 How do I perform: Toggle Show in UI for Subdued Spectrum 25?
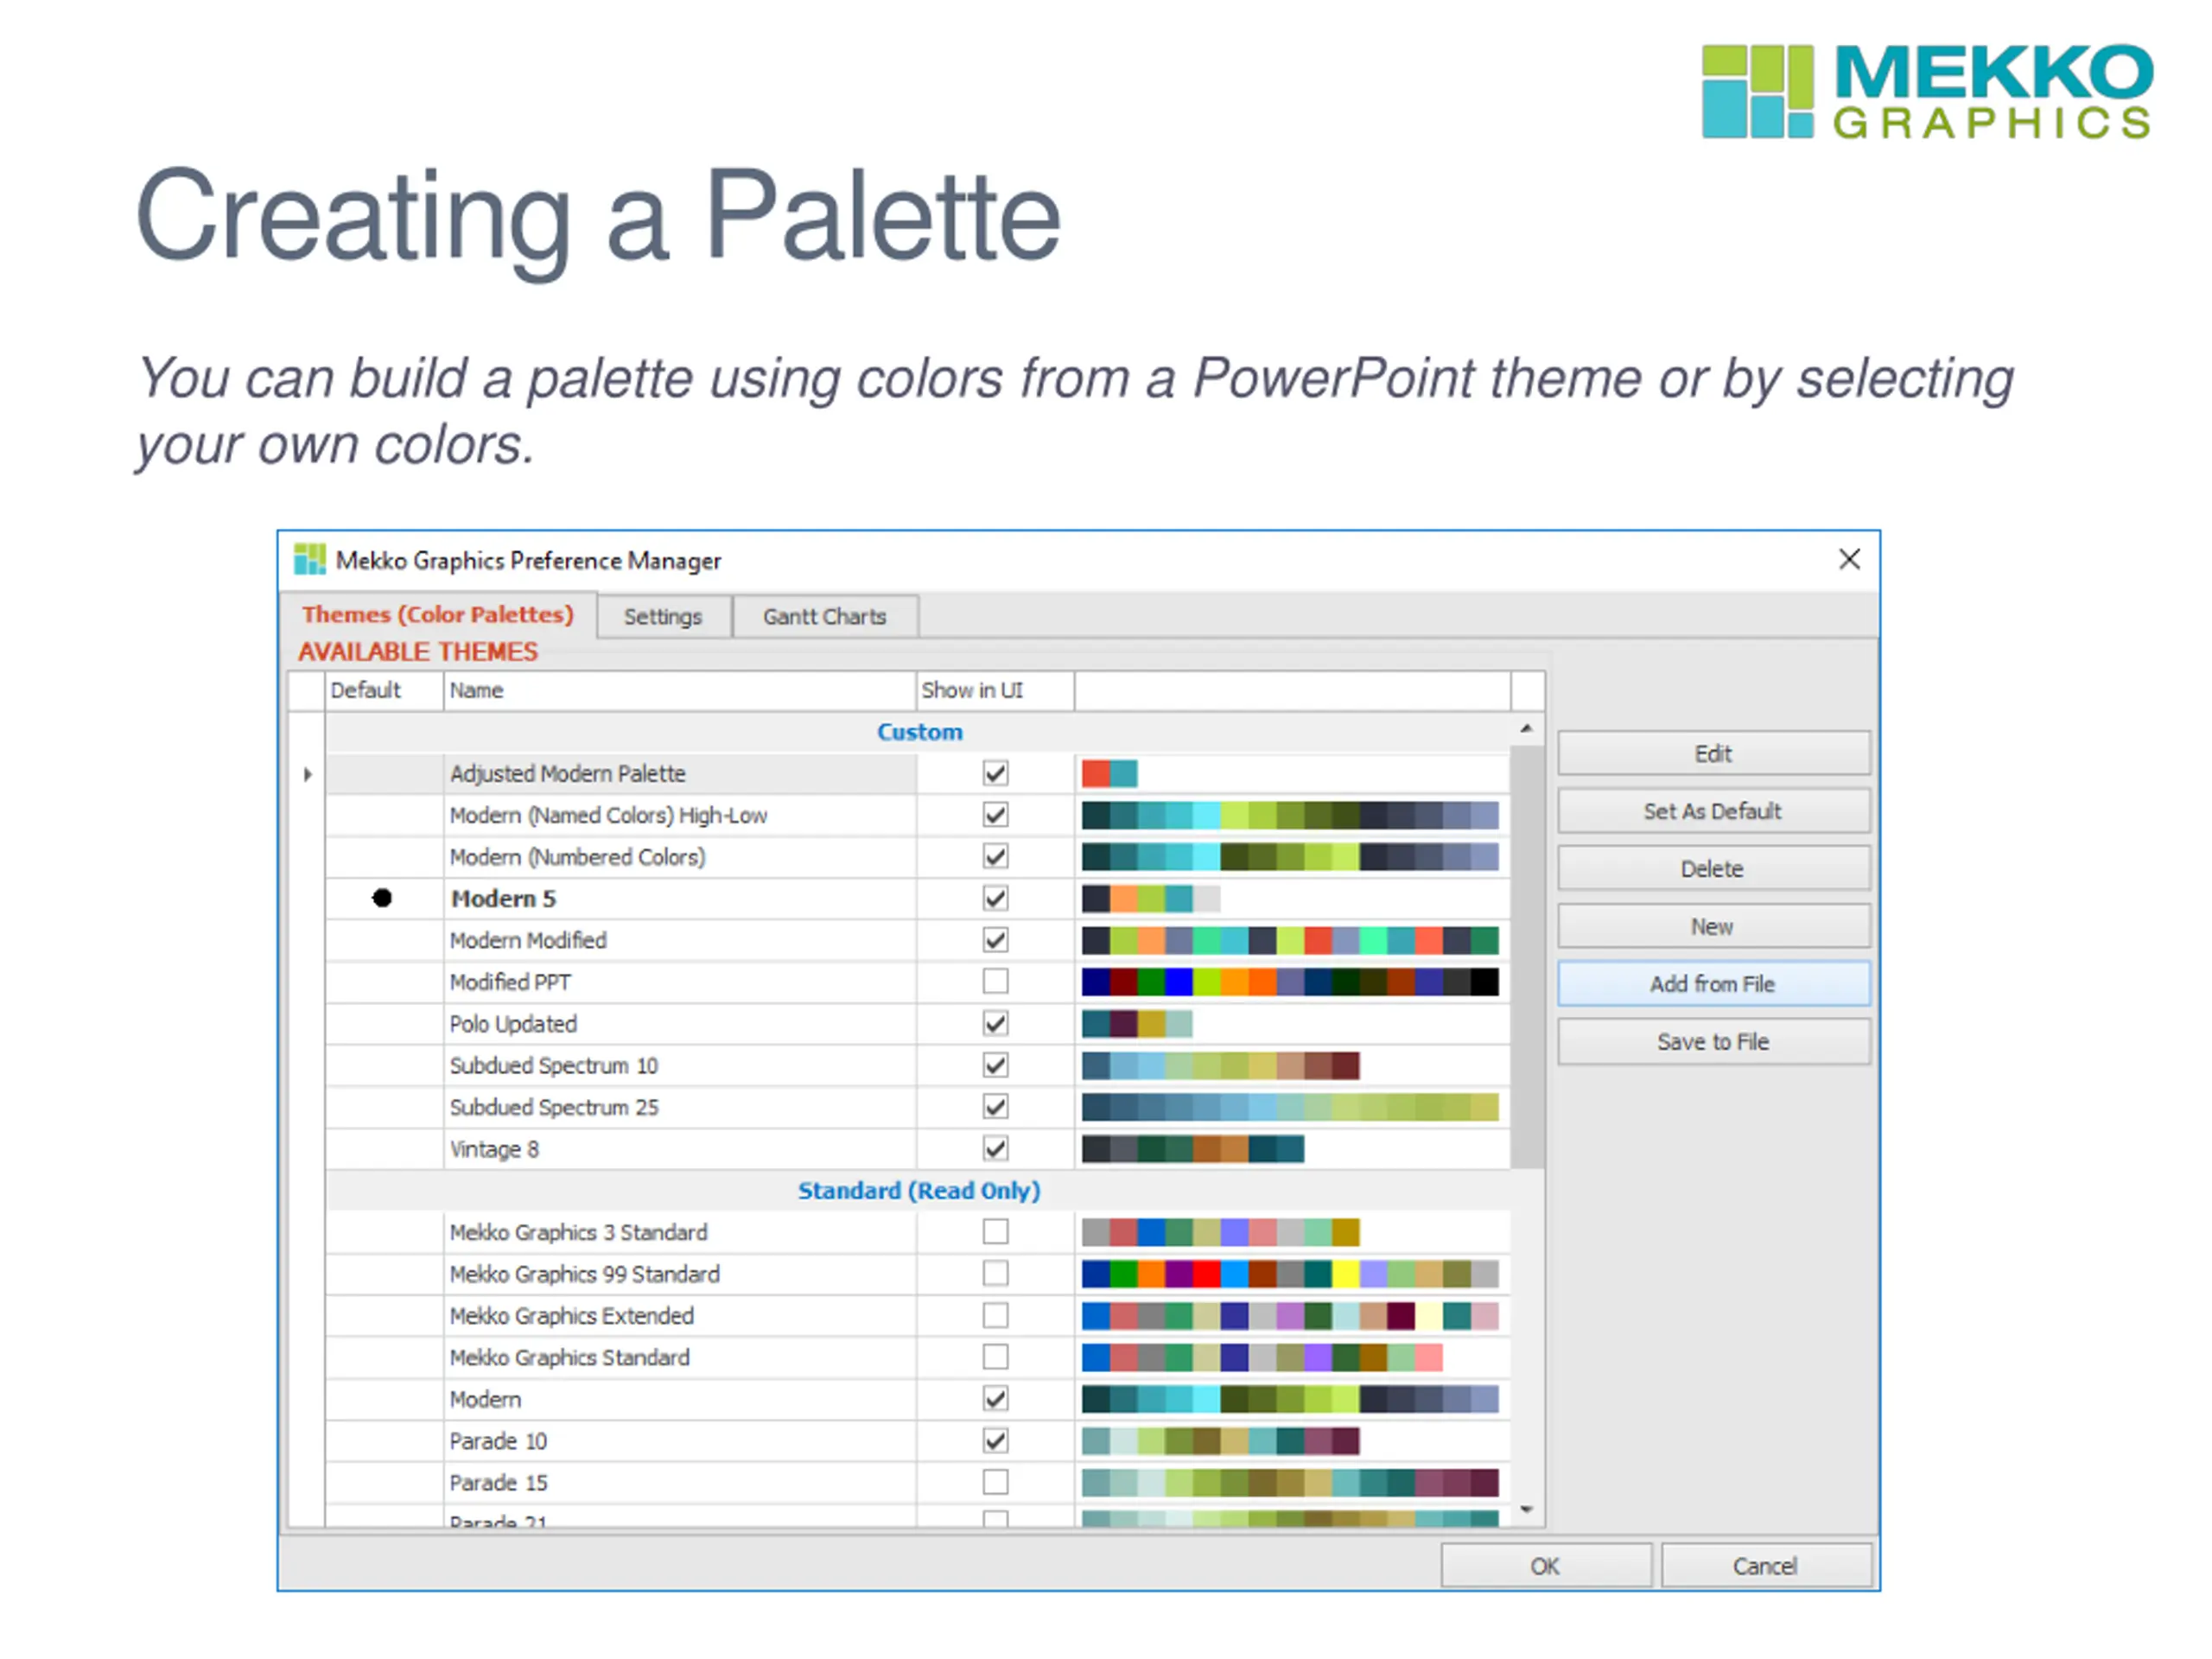[995, 1107]
